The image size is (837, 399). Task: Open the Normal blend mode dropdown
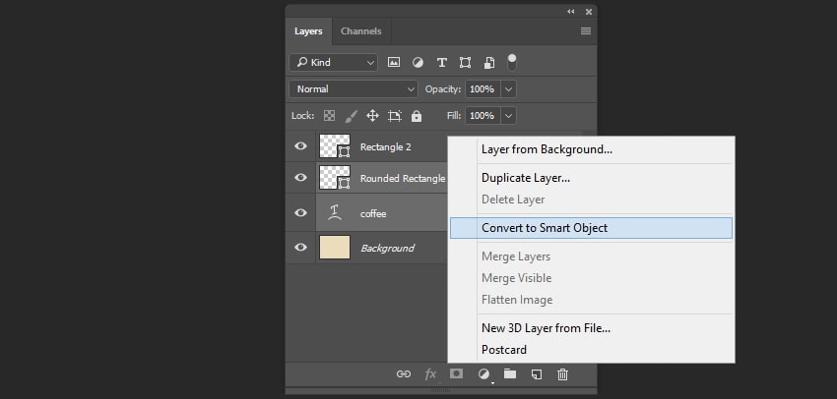(x=353, y=89)
